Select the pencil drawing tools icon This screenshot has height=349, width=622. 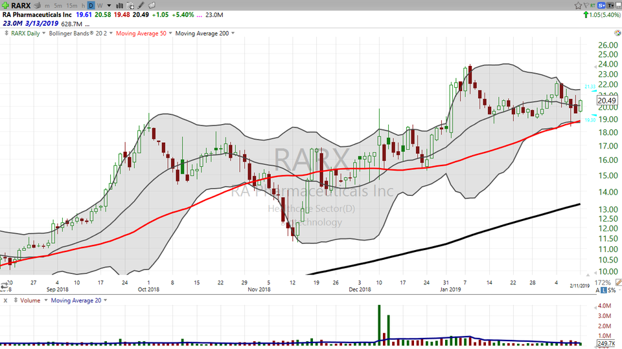click(141, 6)
